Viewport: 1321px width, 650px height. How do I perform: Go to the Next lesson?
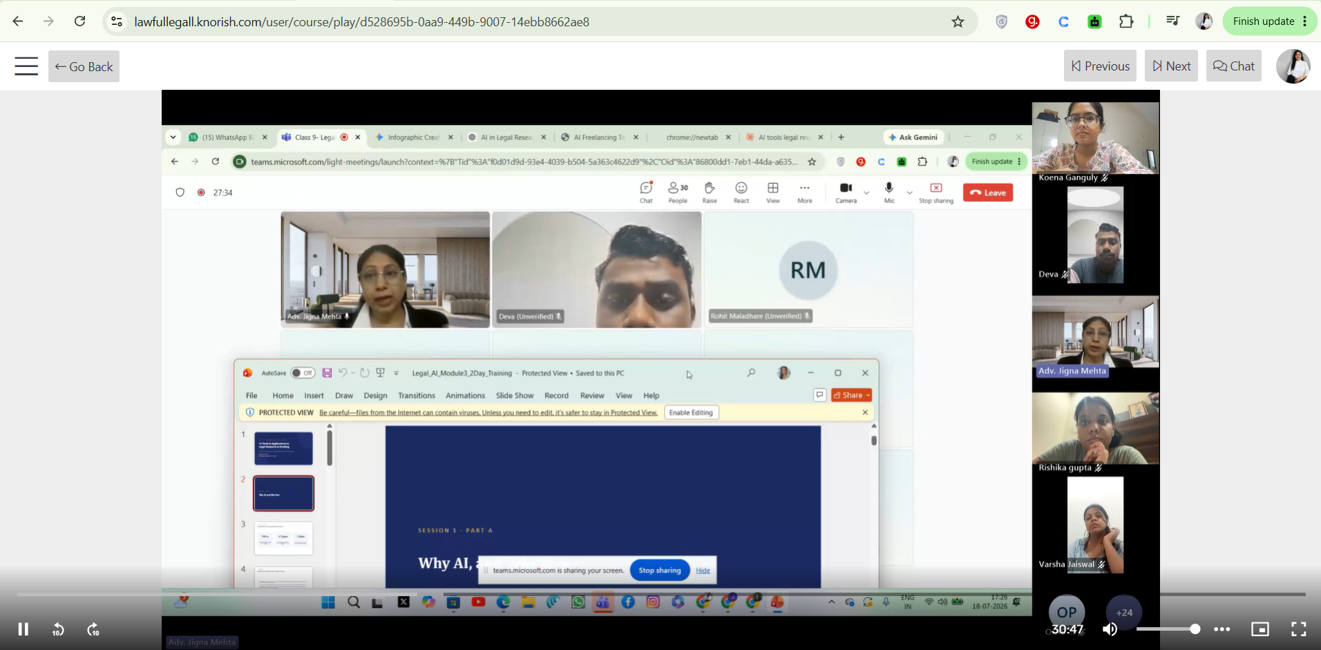coord(1171,66)
